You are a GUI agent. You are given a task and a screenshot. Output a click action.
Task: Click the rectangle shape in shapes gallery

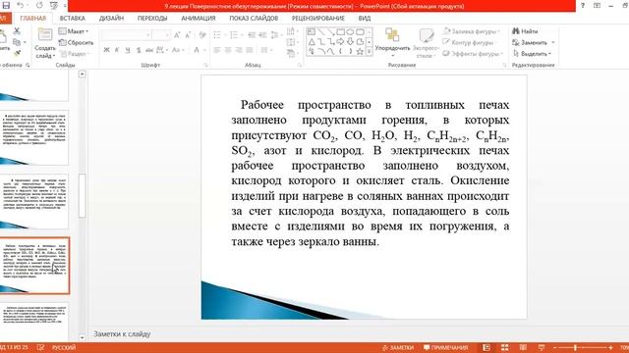(x=341, y=31)
